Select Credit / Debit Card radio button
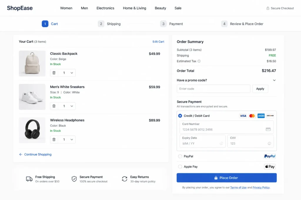The width and height of the screenshot is (301, 200). 180,116
